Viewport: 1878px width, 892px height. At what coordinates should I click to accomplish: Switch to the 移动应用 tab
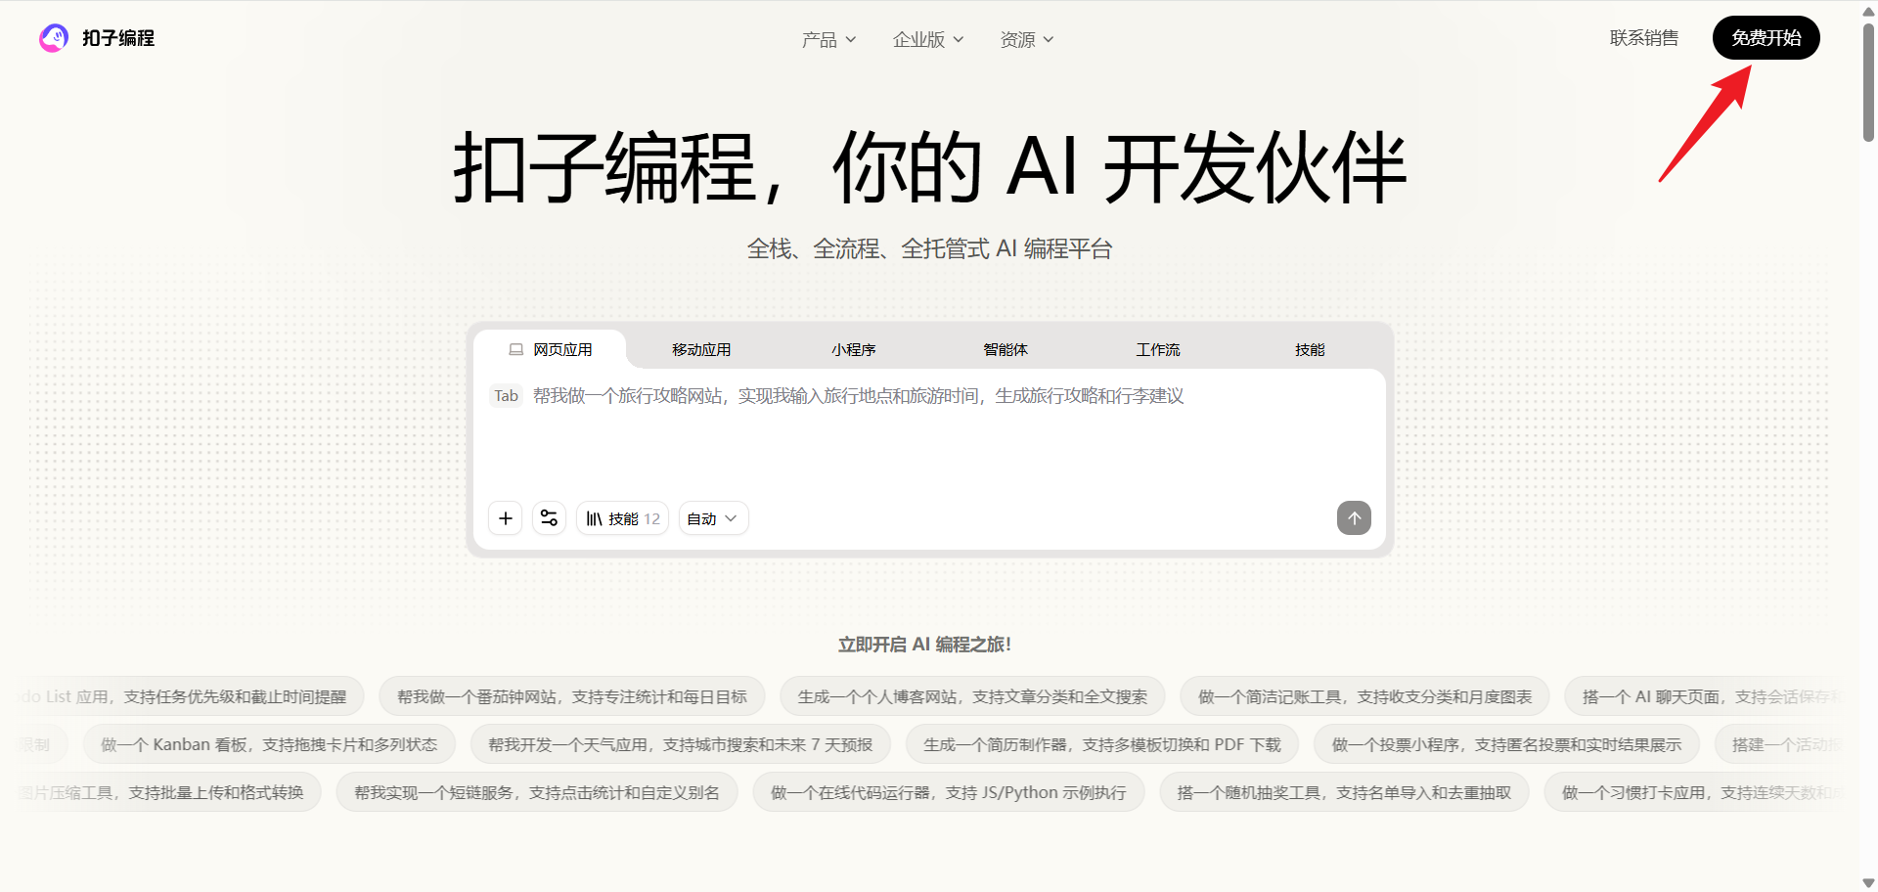[x=701, y=349]
